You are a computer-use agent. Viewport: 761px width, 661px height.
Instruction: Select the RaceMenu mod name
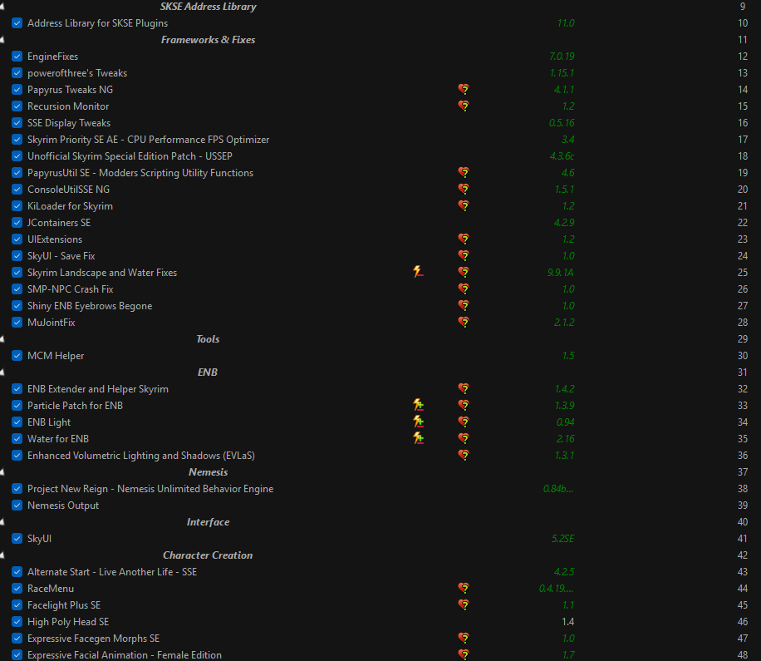pos(51,588)
